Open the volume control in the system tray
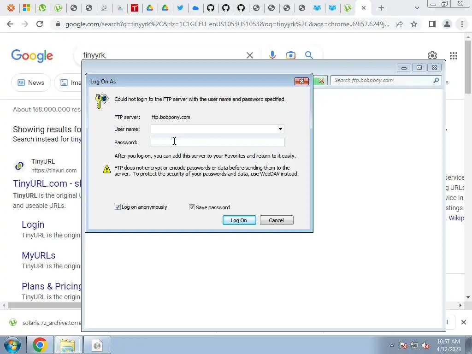This screenshot has width=472, height=354. click(x=425, y=346)
